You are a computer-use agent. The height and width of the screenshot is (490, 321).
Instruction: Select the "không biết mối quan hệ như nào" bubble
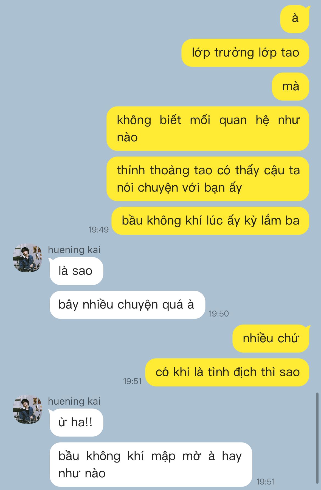(x=208, y=128)
